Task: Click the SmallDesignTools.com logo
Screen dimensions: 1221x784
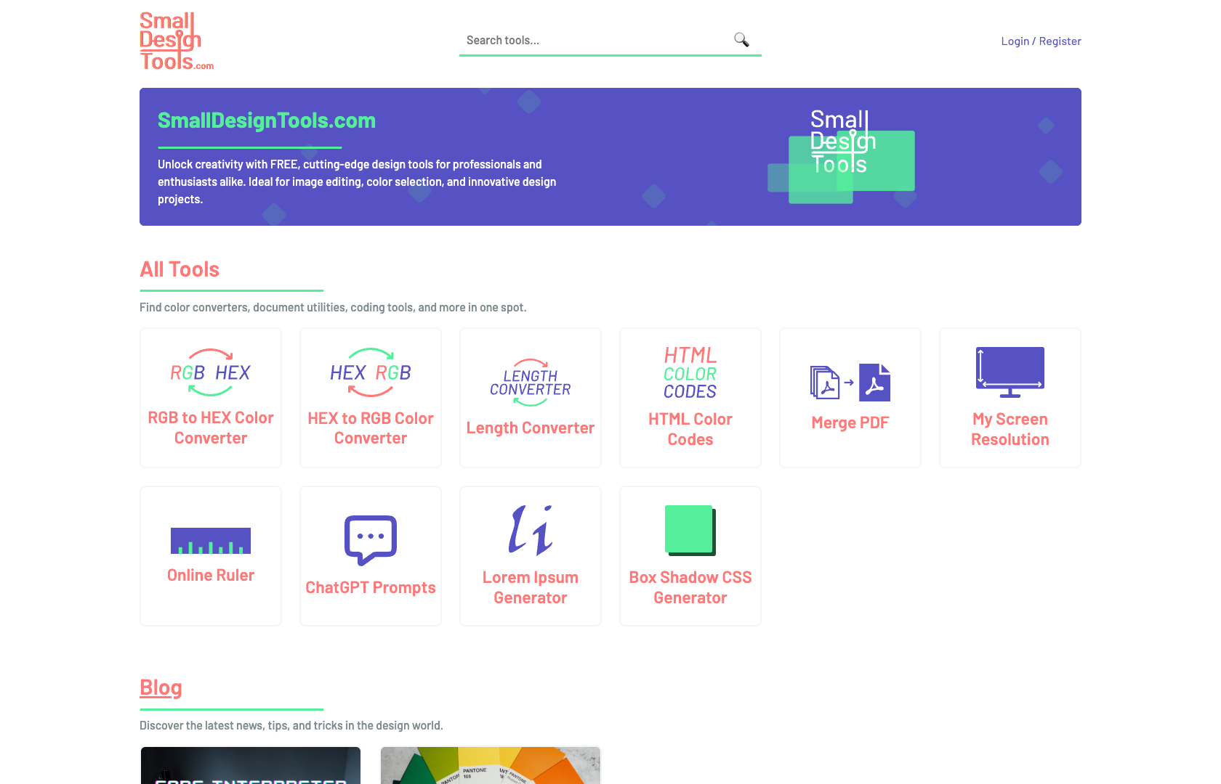Action: point(176,40)
